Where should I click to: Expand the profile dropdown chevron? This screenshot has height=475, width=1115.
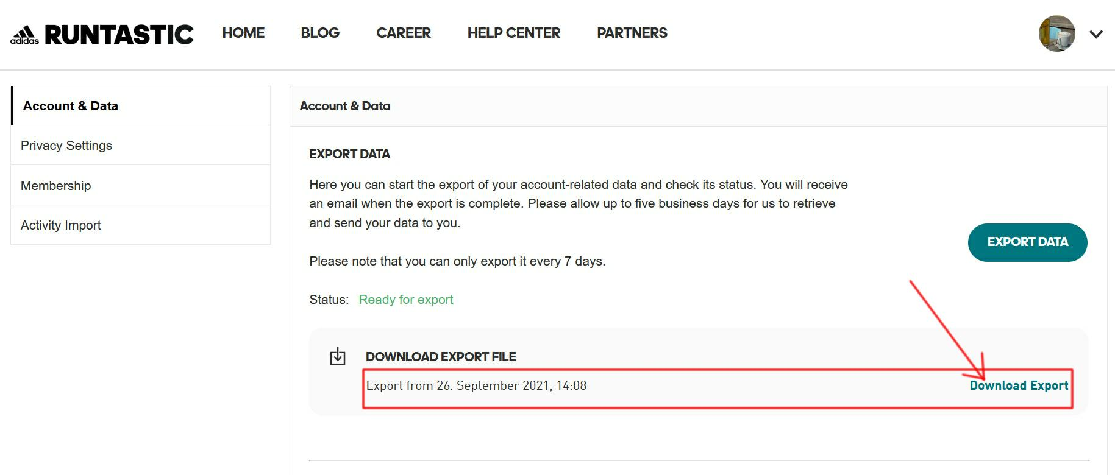(1096, 34)
